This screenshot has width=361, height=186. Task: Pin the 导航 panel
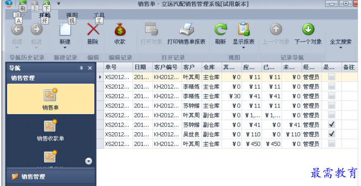81,68
